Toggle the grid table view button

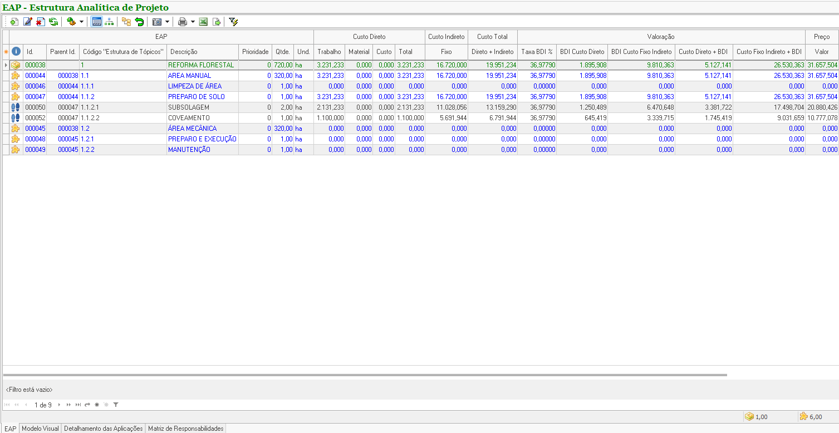tap(97, 22)
